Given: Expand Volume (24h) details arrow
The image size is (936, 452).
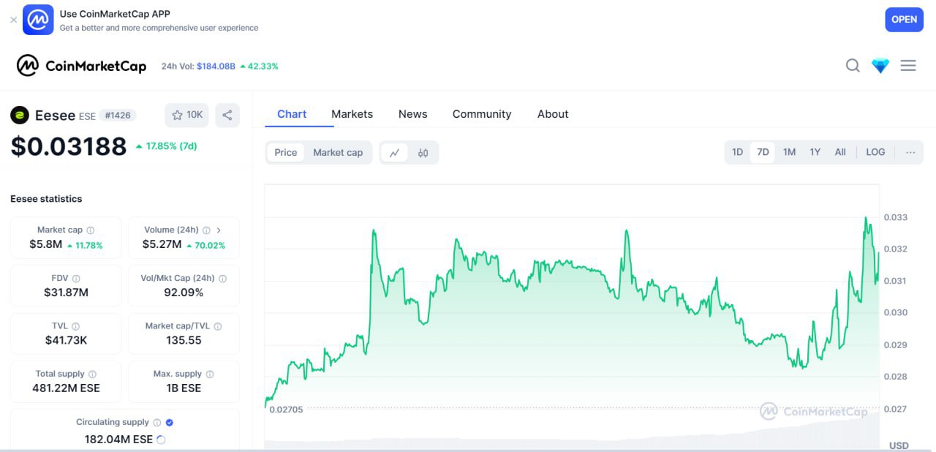Looking at the screenshot, I should click(219, 230).
